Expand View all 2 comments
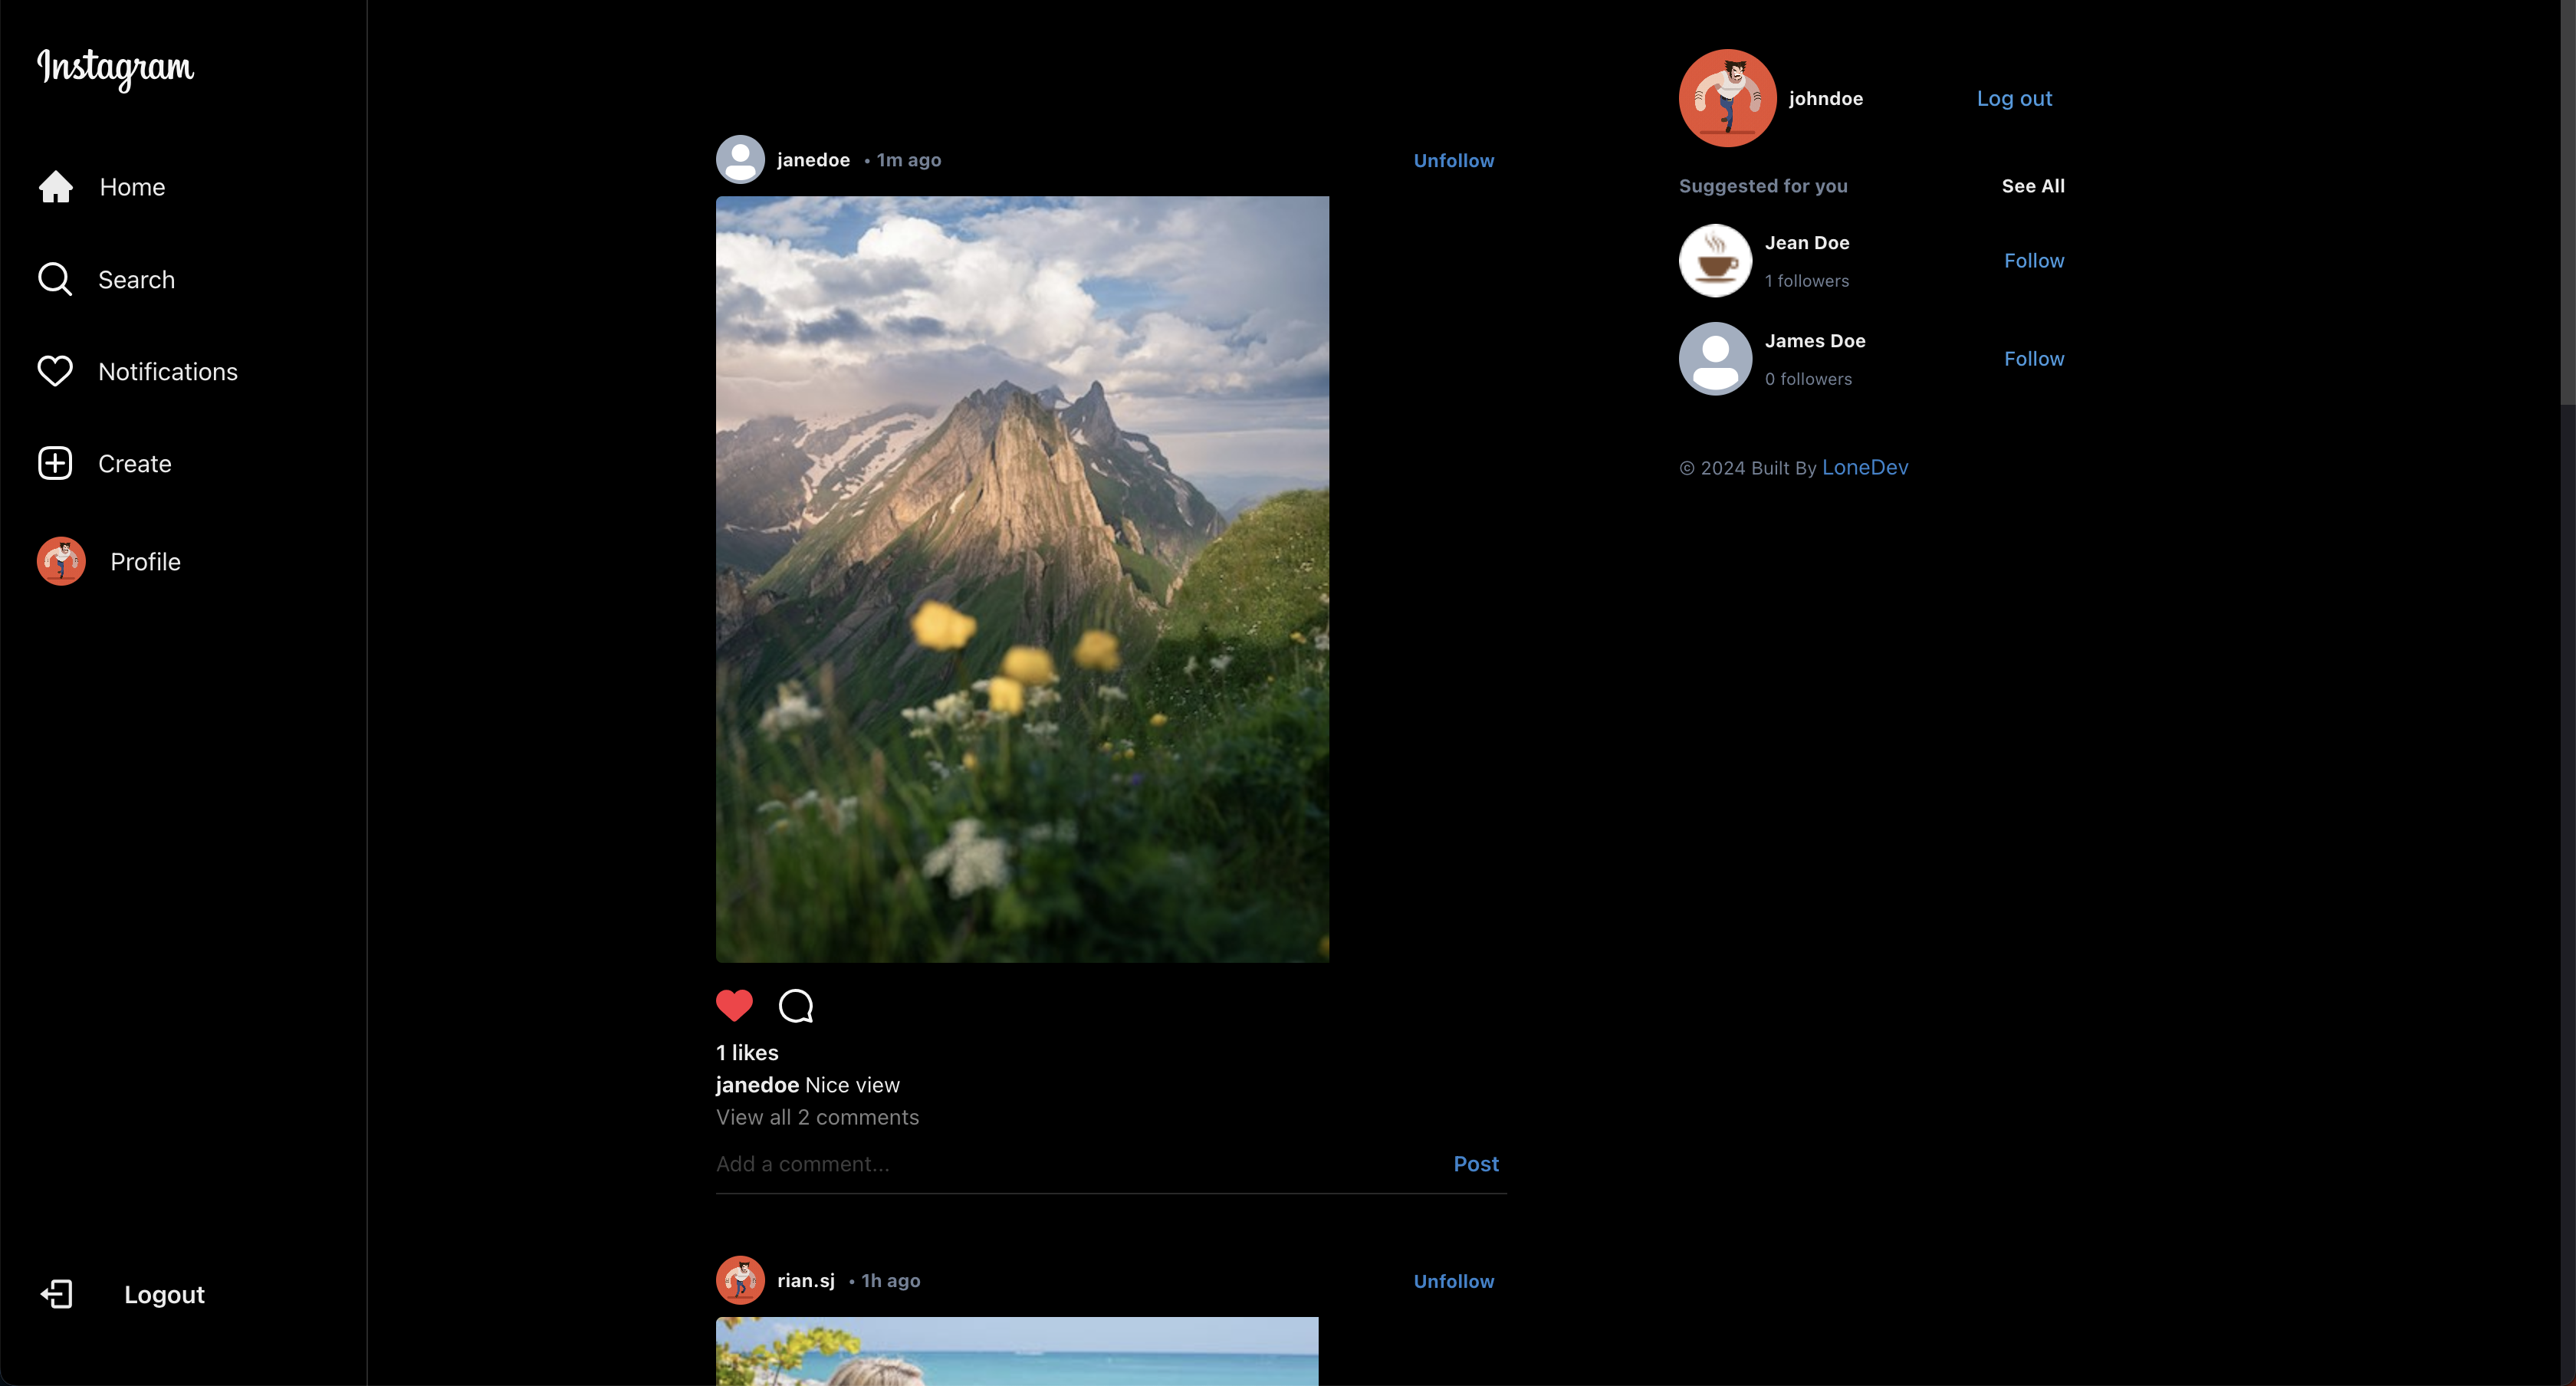The image size is (2576, 1386). [x=817, y=1117]
